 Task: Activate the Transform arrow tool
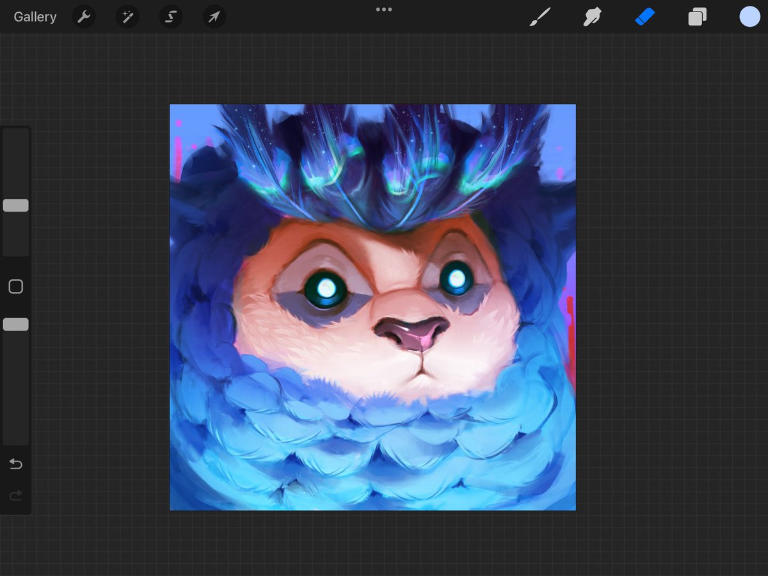214,17
